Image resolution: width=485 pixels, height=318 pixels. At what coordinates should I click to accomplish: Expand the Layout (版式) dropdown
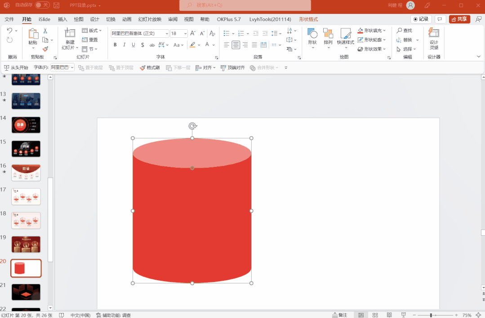[92, 31]
